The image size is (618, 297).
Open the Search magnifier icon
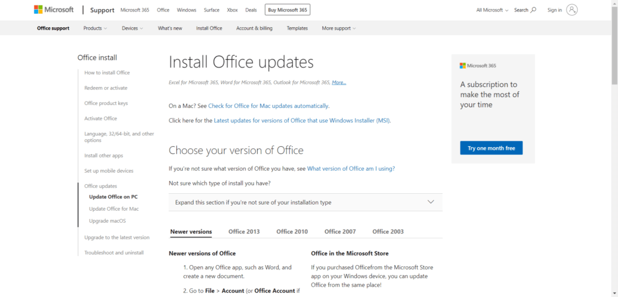coord(533,10)
